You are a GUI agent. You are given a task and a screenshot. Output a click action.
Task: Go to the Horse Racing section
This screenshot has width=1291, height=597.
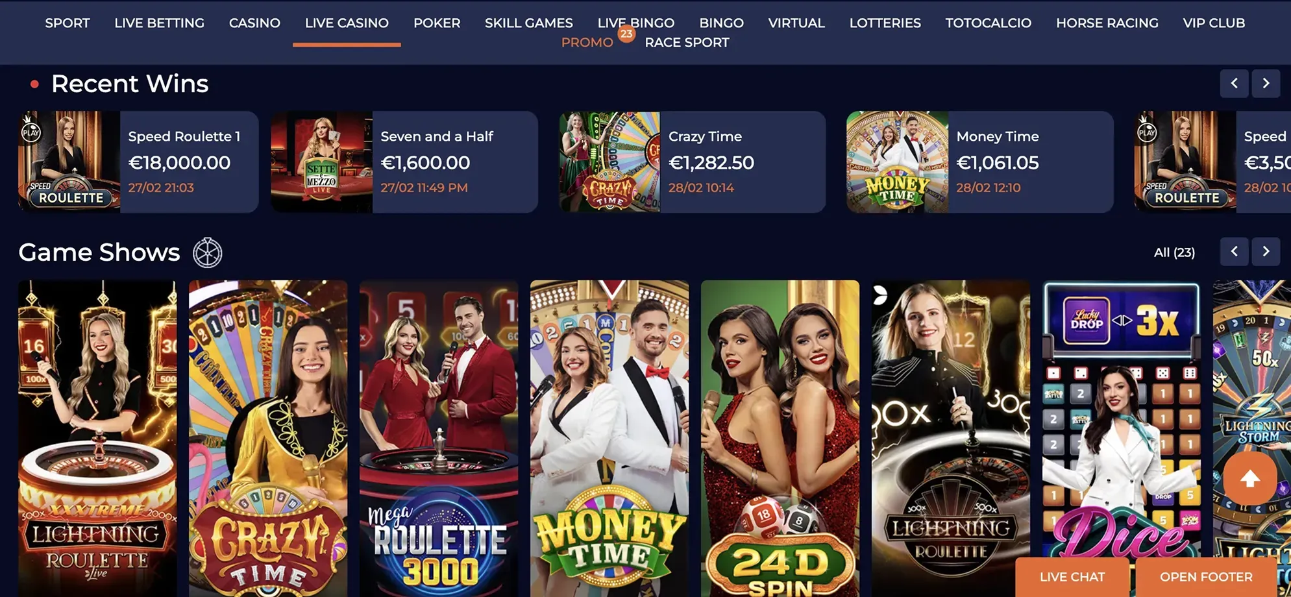click(x=1107, y=23)
